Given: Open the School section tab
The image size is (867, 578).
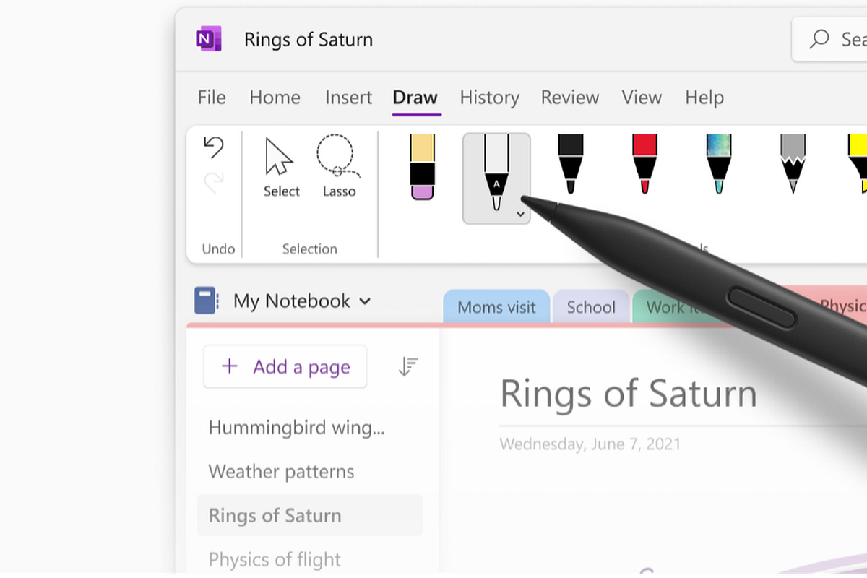Looking at the screenshot, I should 590,306.
